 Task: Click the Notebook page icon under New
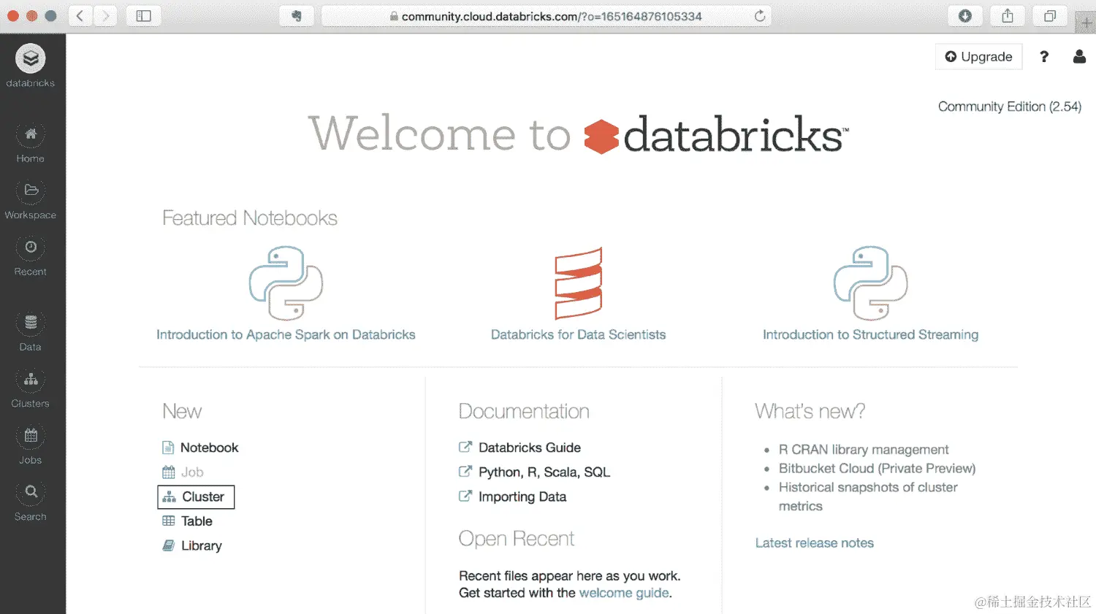(x=168, y=448)
